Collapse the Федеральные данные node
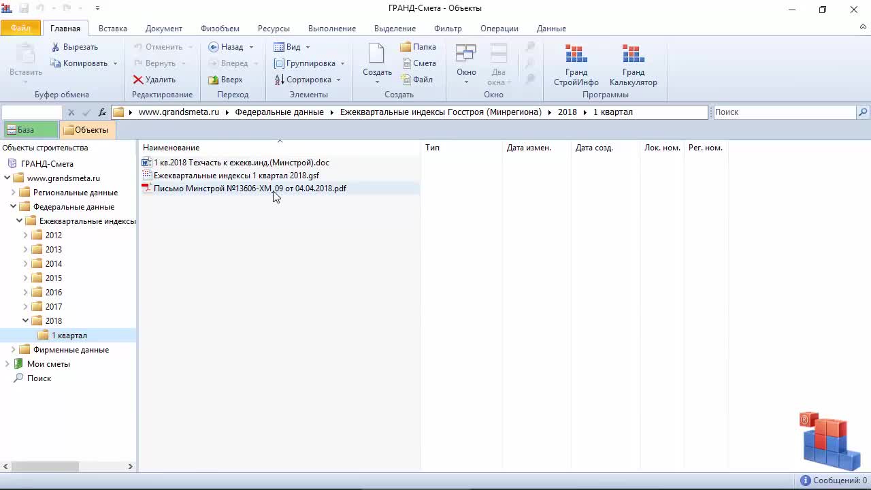This screenshot has width=871, height=490. [x=14, y=207]
